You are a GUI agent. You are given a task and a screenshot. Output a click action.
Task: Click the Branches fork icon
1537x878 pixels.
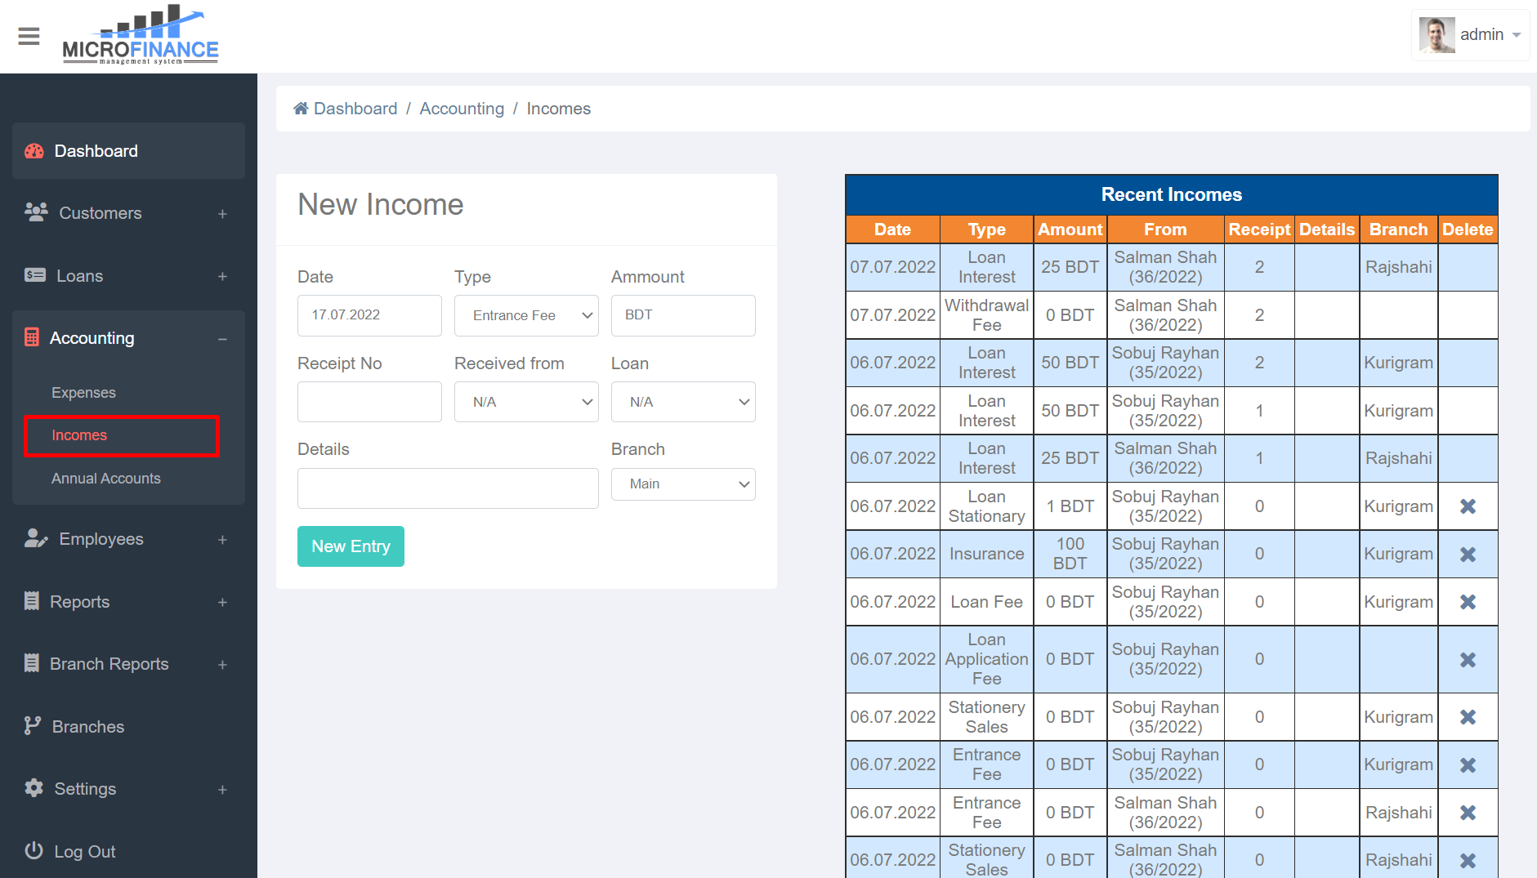click(x=33, y=726)
